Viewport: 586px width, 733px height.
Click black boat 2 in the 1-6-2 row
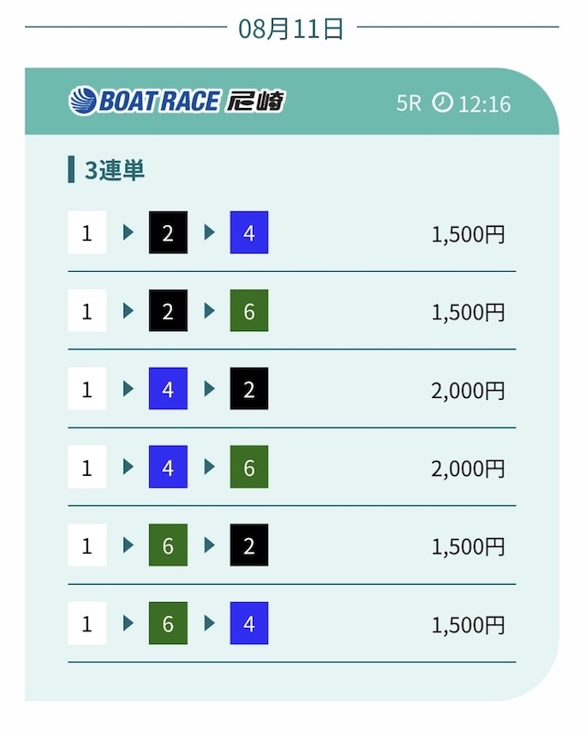click(x=249, y=545)
